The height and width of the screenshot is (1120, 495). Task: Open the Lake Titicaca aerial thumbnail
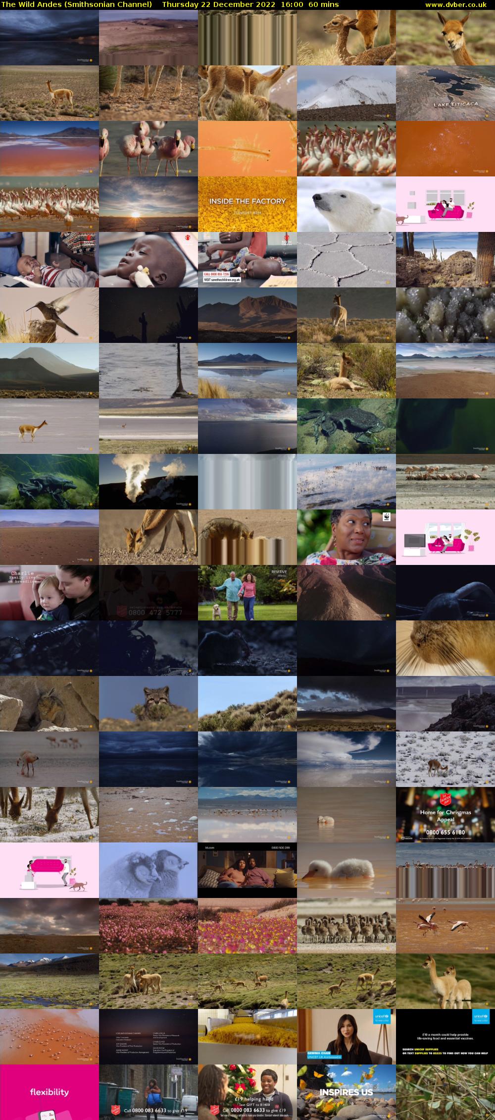tap(445, 93)
